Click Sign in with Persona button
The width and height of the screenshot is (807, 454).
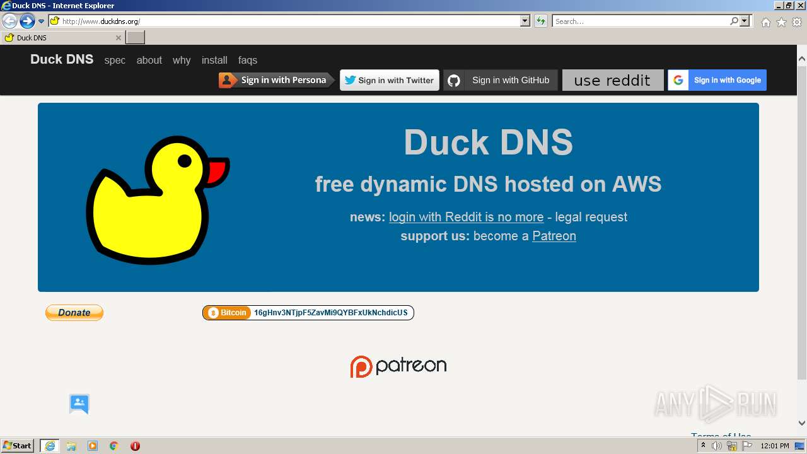[277, 80]
